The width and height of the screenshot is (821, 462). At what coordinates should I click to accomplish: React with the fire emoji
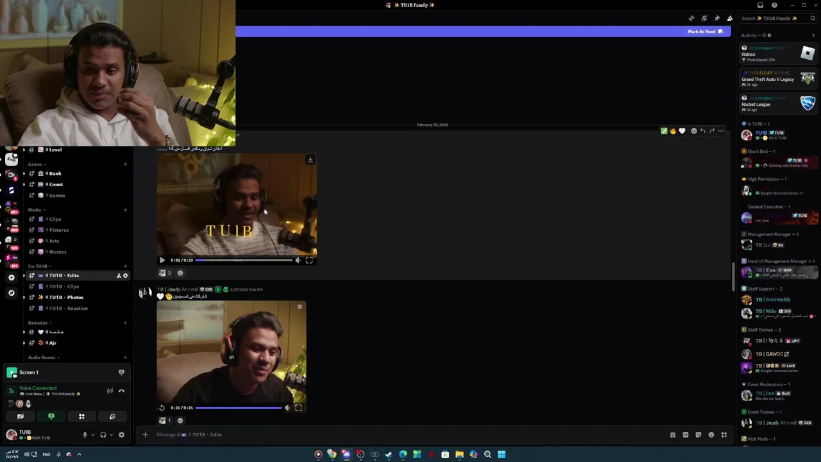(673, 131)
